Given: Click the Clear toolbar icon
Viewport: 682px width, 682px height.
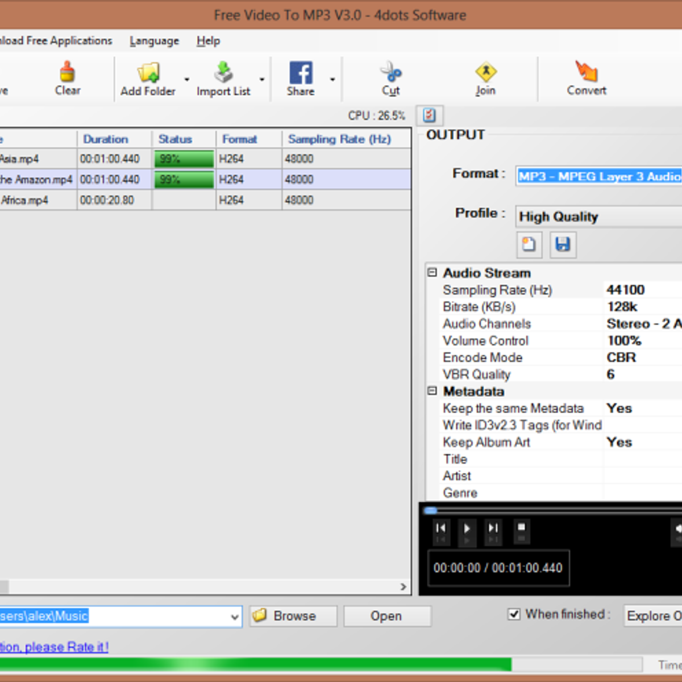Looking at the screenshot, I should click(68, 73).
